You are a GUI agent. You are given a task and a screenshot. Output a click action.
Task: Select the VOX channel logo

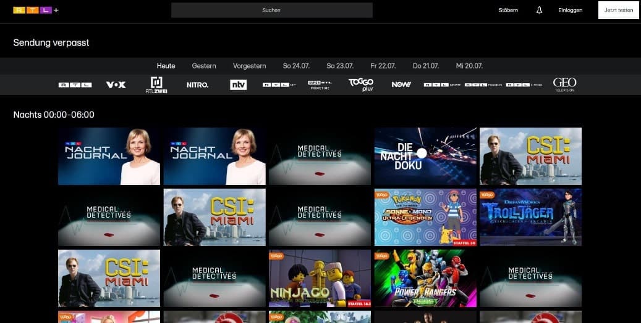coord(116,85)
